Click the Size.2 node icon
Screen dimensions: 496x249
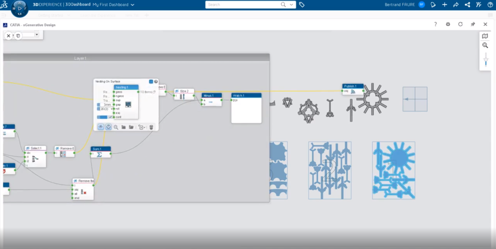(182, 96)
